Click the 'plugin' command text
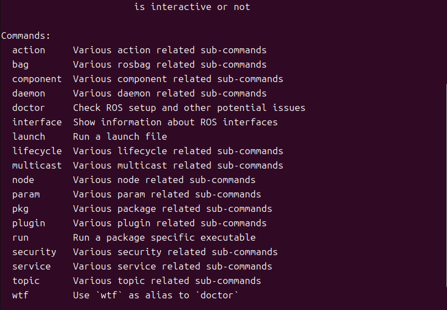 coord(28,223)
